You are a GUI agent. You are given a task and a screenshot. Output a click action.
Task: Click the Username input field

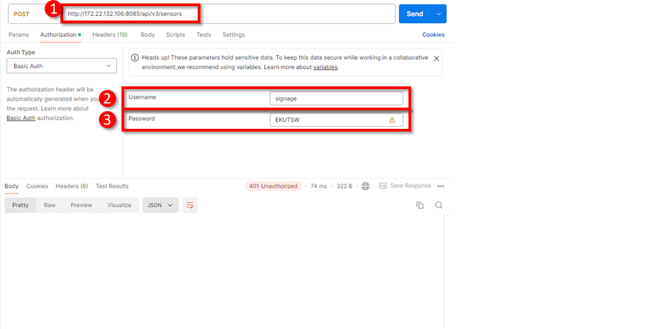(336, 98)
